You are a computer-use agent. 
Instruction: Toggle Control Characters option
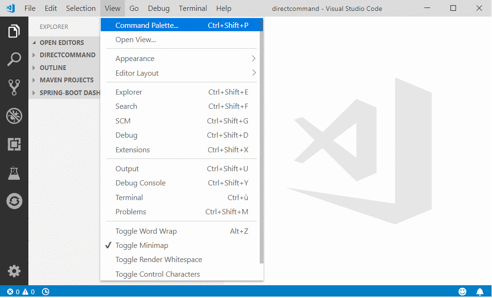point(182,274)
